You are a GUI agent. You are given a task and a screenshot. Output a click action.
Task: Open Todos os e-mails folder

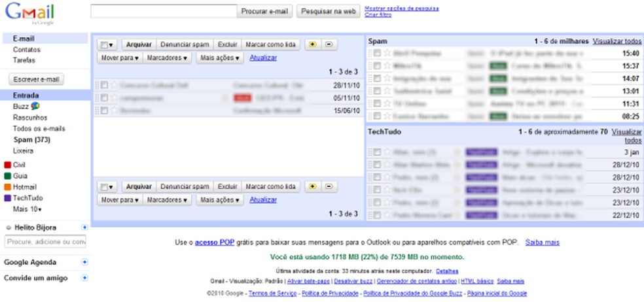click(x=39, y=128)
